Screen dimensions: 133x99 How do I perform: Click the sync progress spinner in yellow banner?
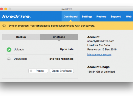(x=4, y=26)
